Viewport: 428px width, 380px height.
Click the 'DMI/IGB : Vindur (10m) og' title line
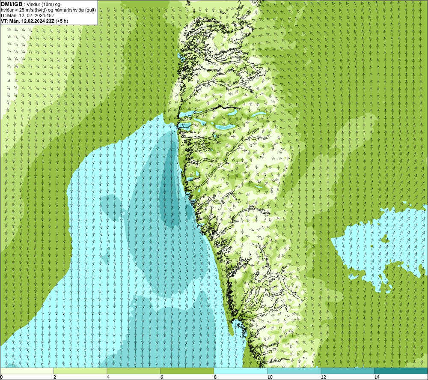(x=31, y=4)
